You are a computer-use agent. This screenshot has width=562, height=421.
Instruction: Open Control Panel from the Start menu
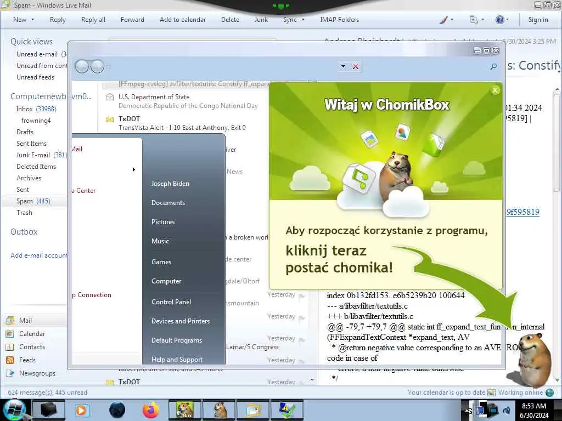point(171,302)
